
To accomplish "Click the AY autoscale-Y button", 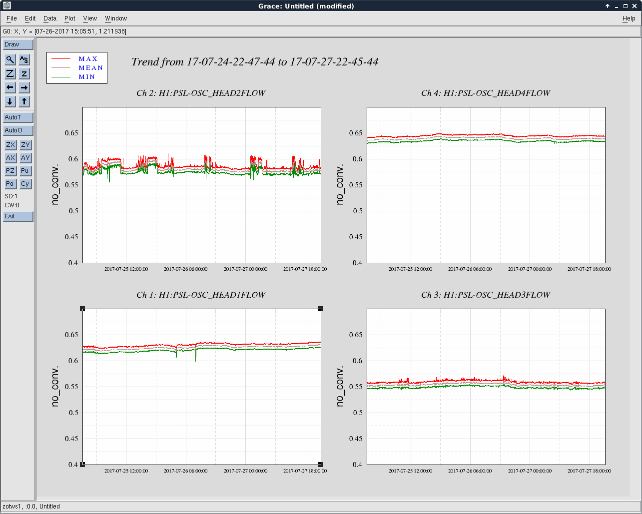I will point(25,158).
